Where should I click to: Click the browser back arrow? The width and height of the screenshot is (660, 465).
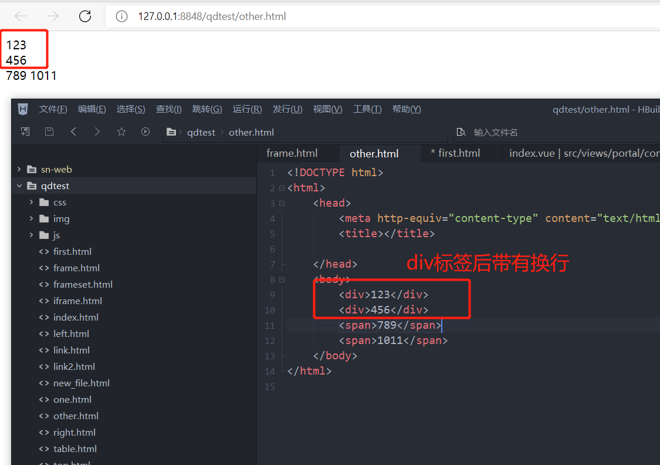click(21, 16)
